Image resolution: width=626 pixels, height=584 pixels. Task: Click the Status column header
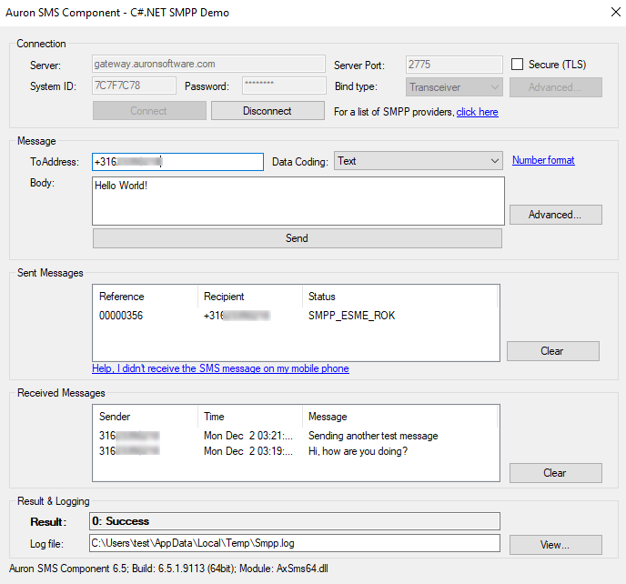coord(322,297)
